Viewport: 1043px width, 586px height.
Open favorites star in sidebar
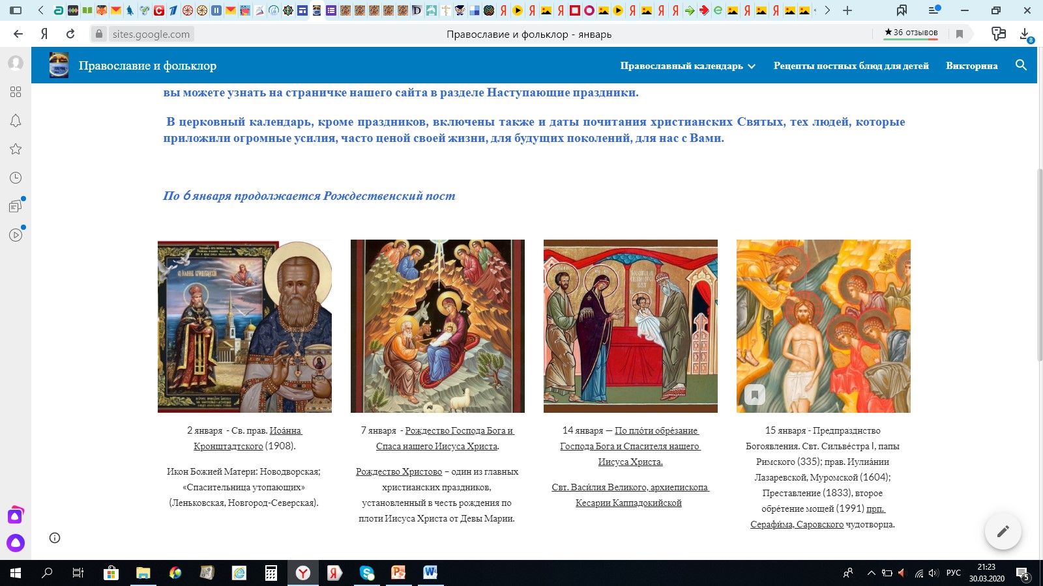click(16, 149)
